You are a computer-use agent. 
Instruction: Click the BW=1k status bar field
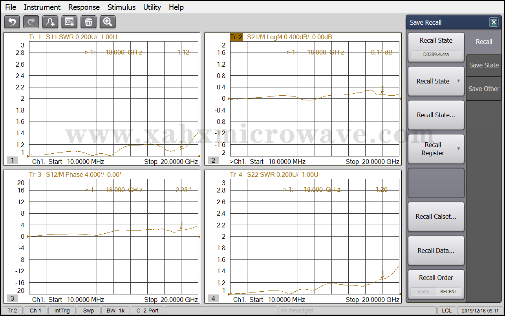point(115,311)
